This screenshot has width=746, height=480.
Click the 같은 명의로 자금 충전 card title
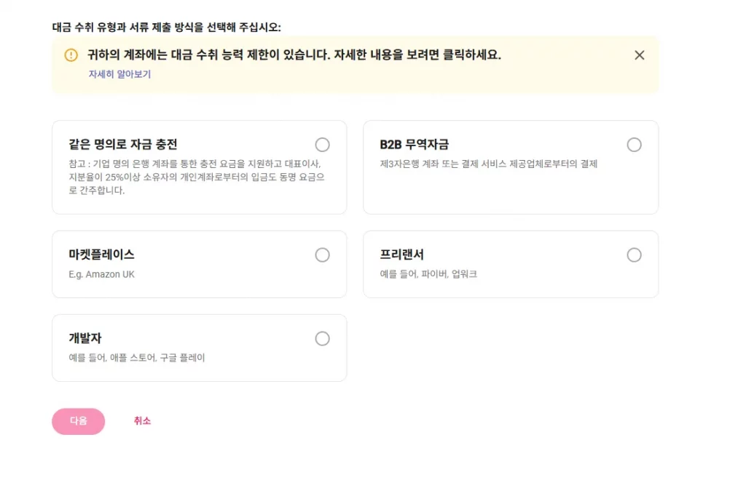coord(123,144)
